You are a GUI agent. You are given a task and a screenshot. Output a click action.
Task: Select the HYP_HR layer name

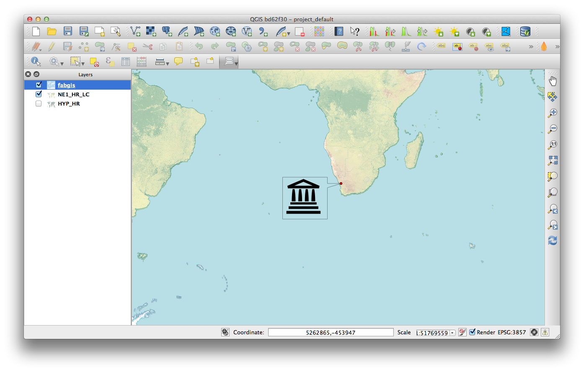[x=69, y=103]
